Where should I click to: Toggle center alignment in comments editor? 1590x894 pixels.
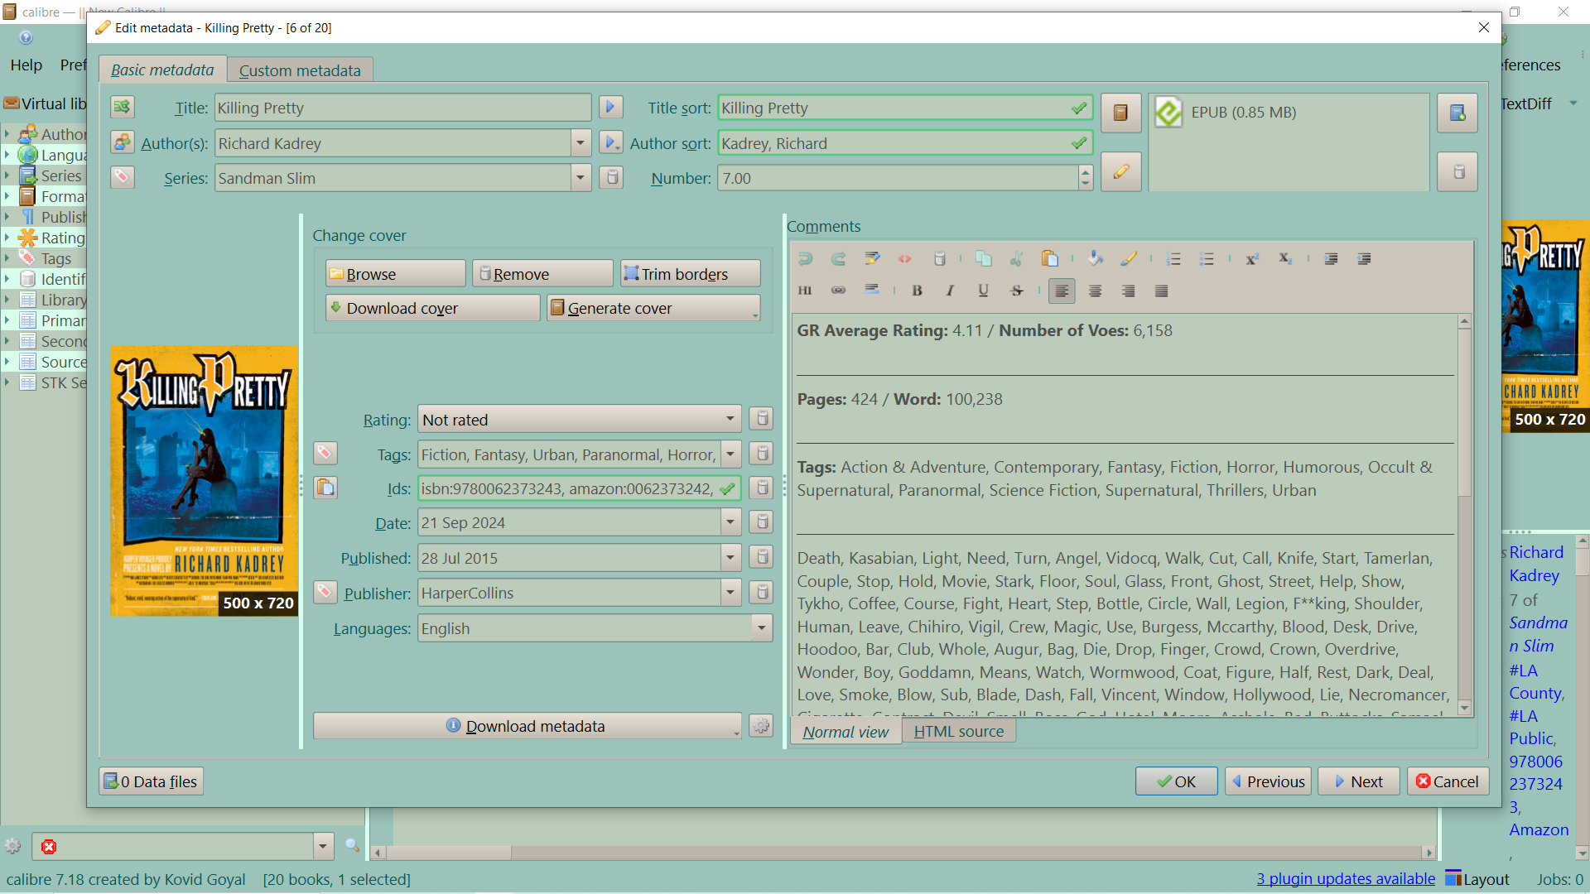pos(1095,291)
